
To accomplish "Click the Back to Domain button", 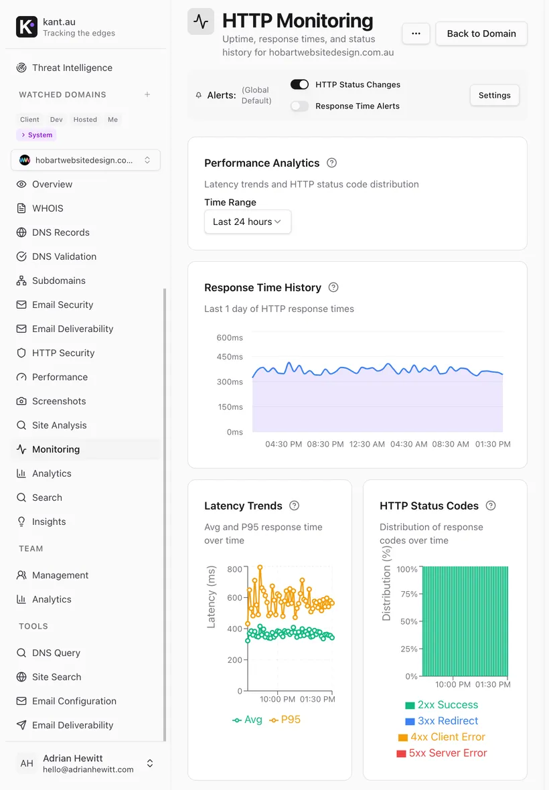I will [x=481, y=33].
